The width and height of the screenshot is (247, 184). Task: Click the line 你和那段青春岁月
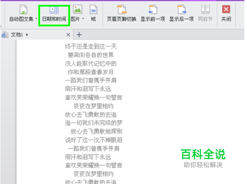pyautogui.click(x=91, y=72)
